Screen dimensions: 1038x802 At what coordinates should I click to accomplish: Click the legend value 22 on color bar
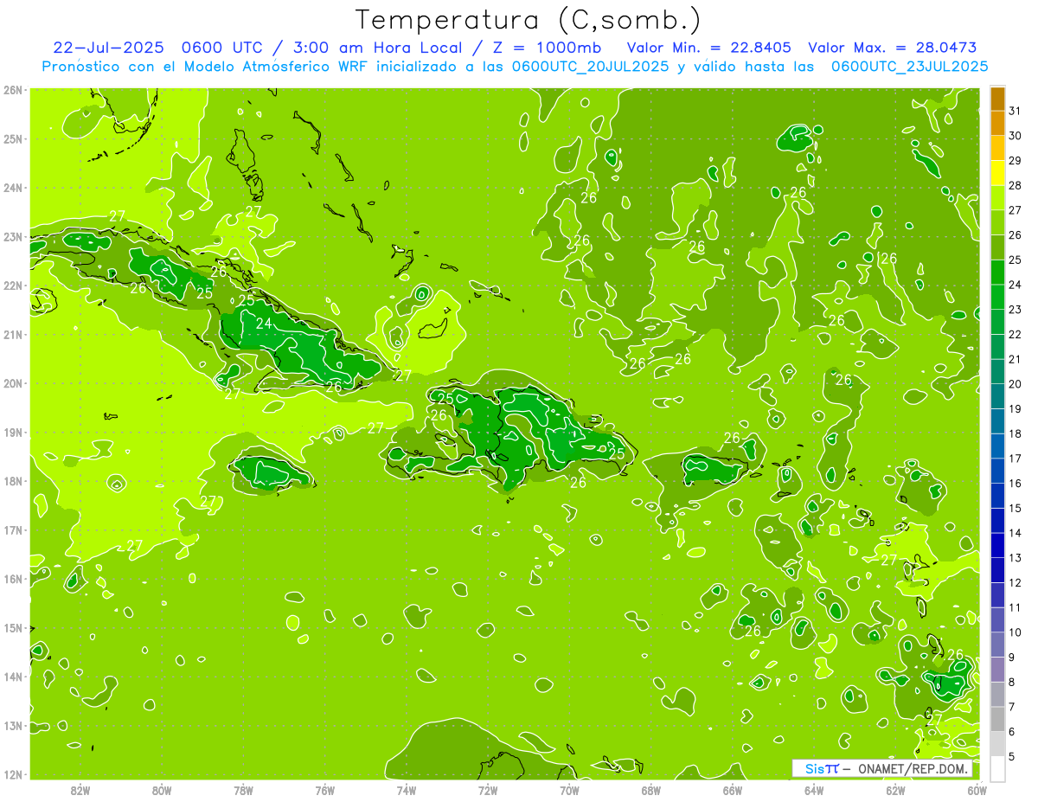pos(1016,334)
